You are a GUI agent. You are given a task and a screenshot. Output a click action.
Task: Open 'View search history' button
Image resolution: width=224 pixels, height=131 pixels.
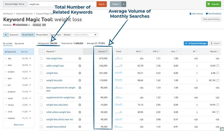pos(211,19)
